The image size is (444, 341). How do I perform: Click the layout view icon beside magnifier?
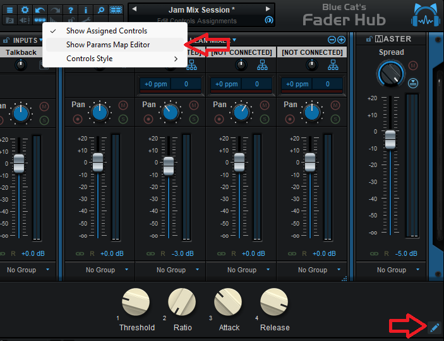tap(116, 10)
